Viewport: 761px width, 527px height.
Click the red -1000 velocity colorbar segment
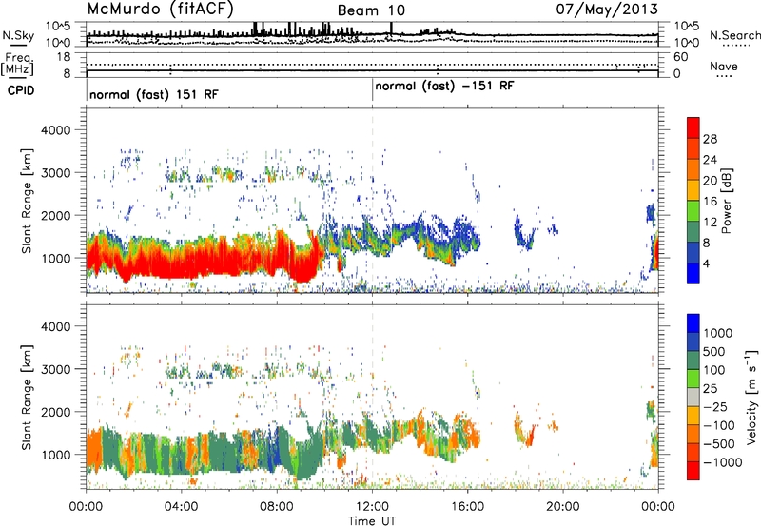click(x=693, y=471)
